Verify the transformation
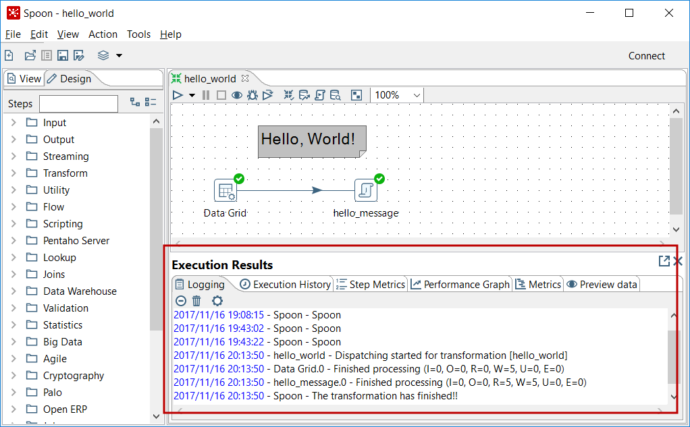The height and width of the screenshot is (427, 690). 288,95
